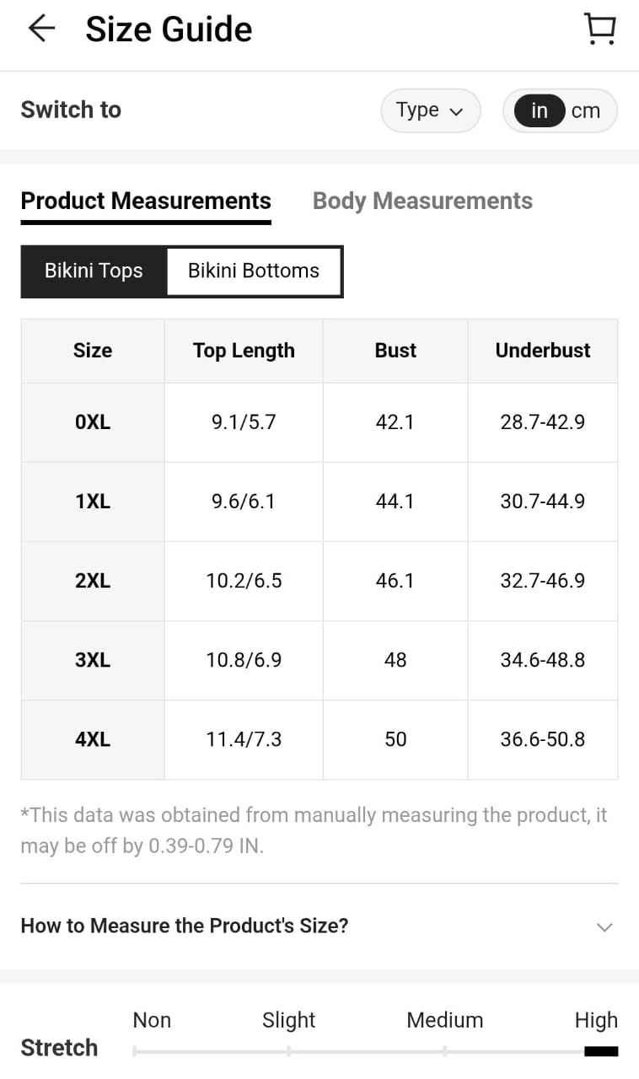Image resolution: width=639 pixels, height=1079 pixels.
Task: Click the 4XL size cell
Action: click(93, 739)
